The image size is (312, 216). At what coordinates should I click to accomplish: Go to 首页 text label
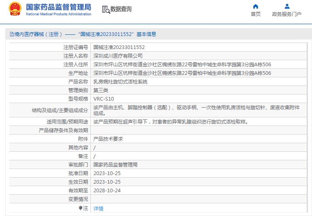coord(256,14)
